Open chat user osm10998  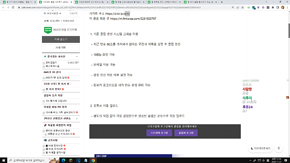pyautogui.click(x=250, y=80)
